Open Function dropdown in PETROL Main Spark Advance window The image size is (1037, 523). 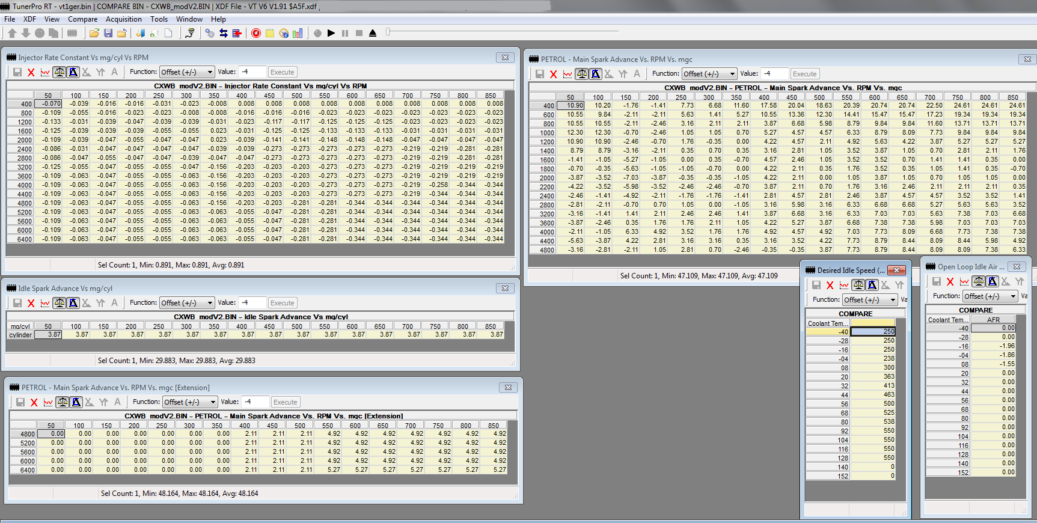[709, 74]
